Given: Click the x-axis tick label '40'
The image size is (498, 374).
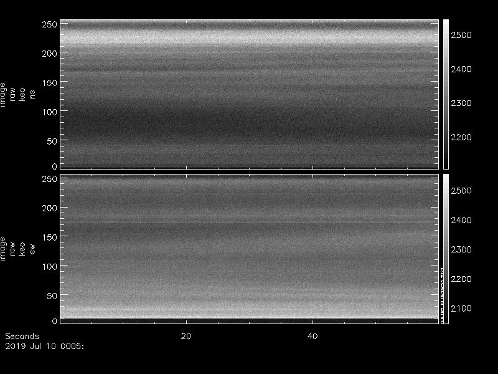Looking at the screenshot, I should (x=312, y=336).
